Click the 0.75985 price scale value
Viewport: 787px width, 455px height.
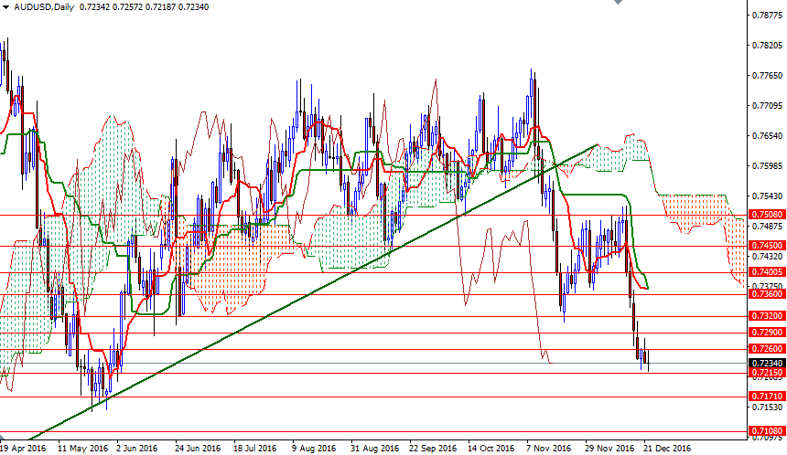coord(768,166)
